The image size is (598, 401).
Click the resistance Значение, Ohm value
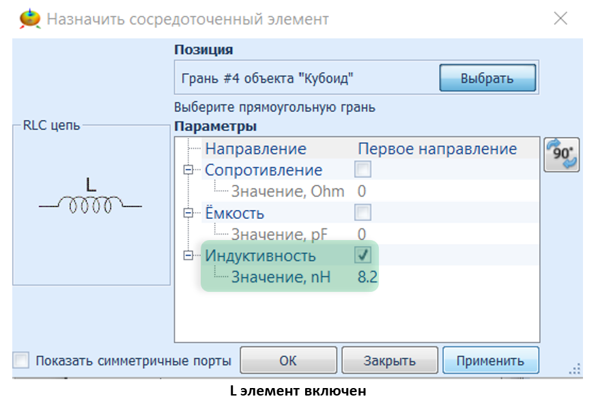click(x=362, y=191)
